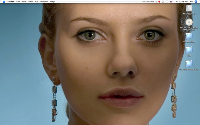Open the lee user menu
Image resolution: width=200 pixels, height=125 pixels.
[x=191, y=1]
